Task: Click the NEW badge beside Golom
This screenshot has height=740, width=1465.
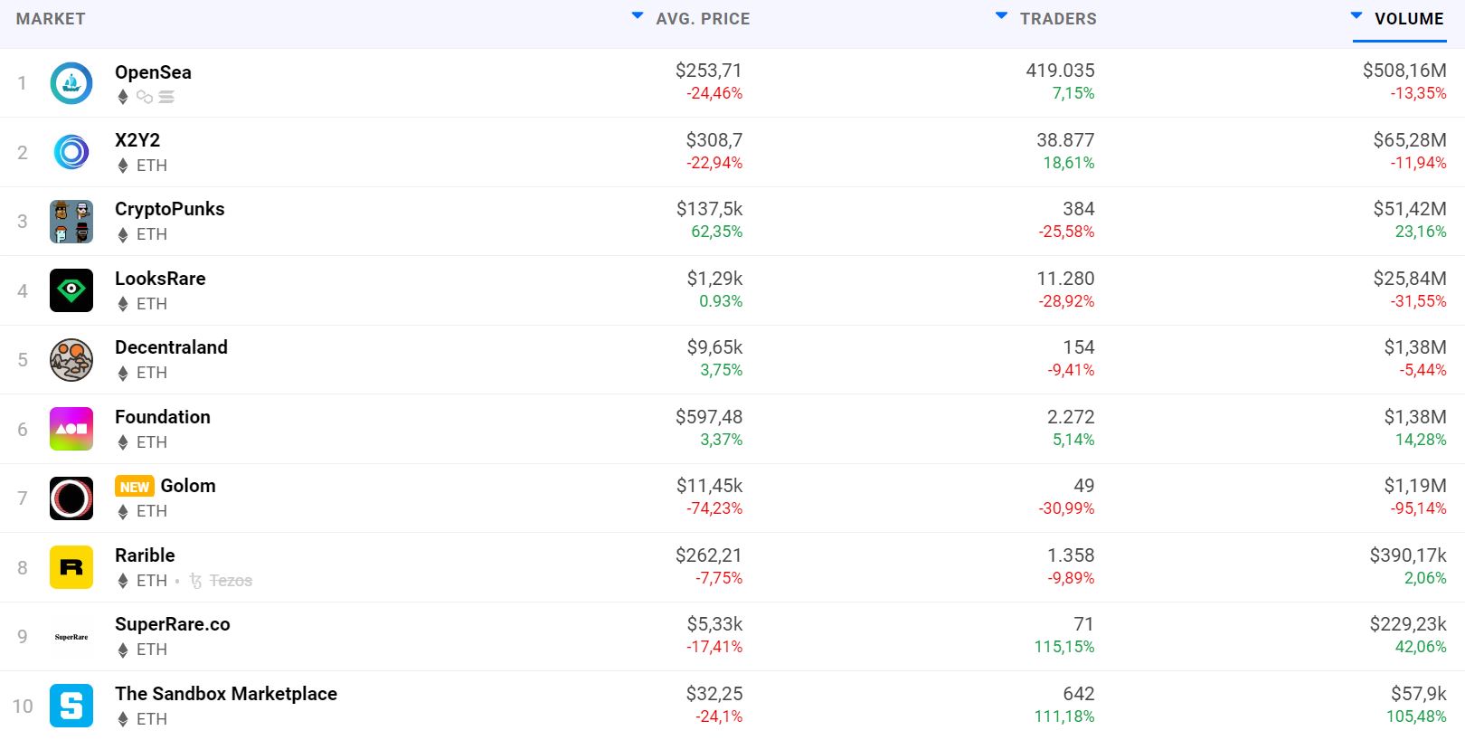Action: [135, 487]
